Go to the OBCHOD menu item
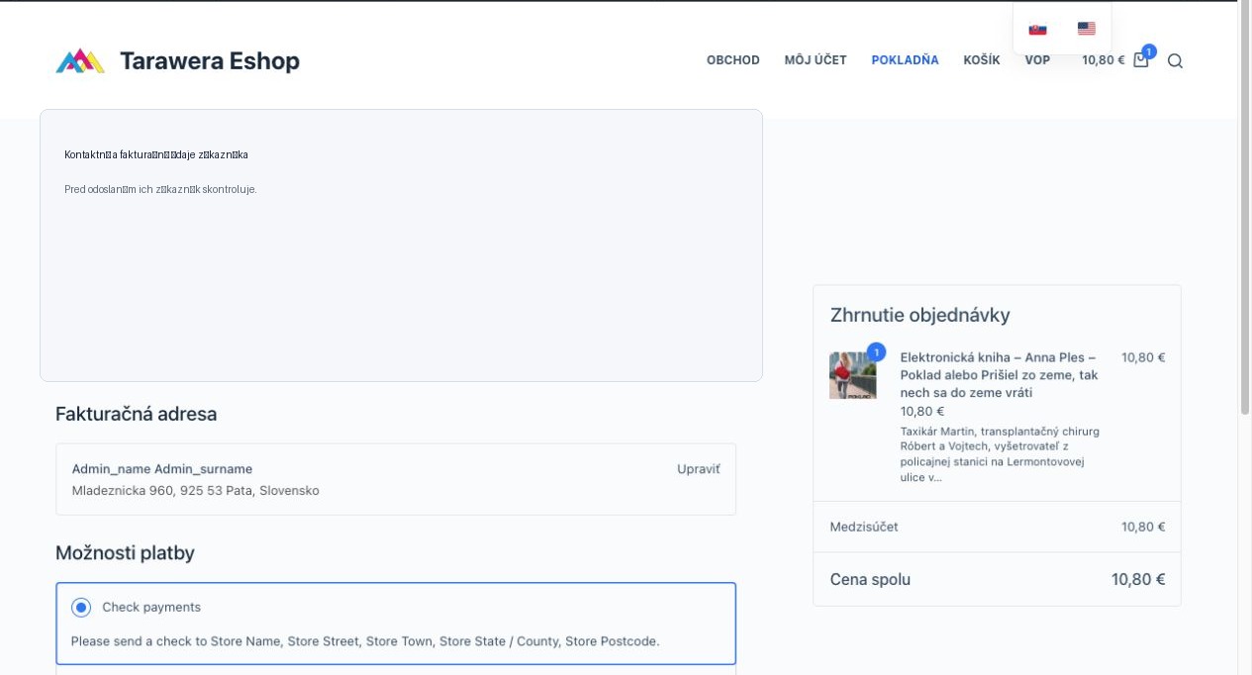 [x=733, y=60]
